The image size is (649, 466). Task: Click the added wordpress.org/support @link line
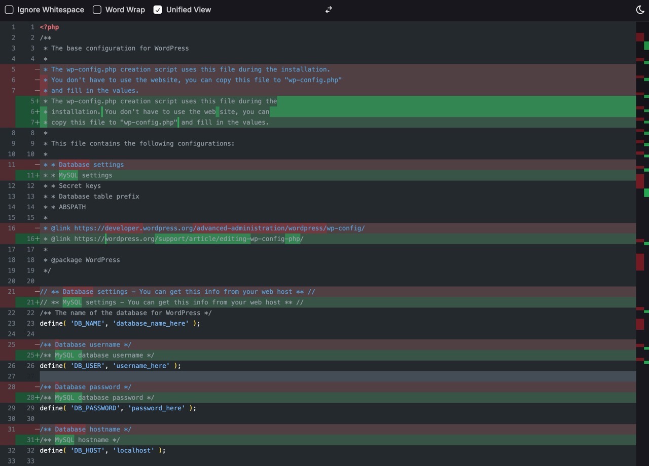tap(318, 239)
